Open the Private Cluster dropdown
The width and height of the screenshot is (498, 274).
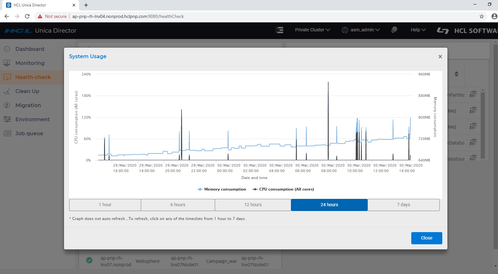coord(312,30)
